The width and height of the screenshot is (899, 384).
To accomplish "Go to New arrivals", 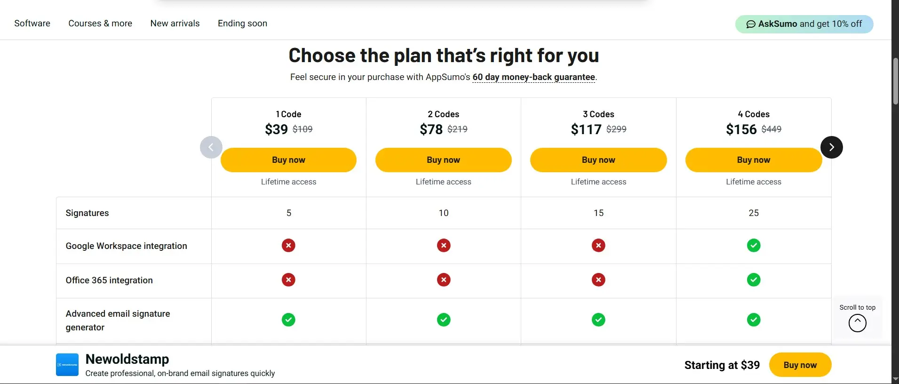I will (x=175, y=24).
